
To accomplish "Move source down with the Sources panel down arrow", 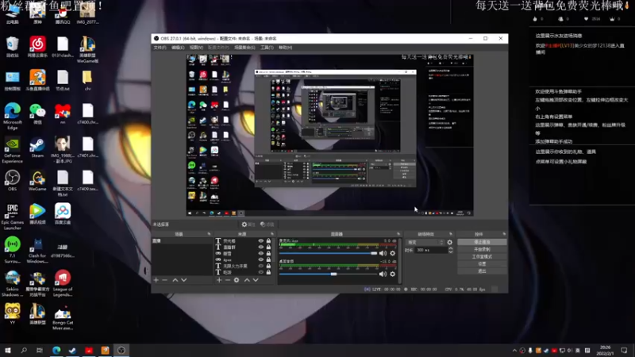I will (256, 280).
